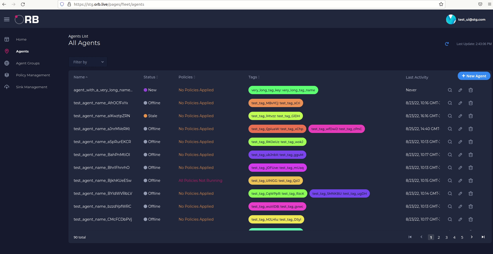Click the user avatar icon
The height and width of the screenshot is (254, 493).
[x=451, y=19]
